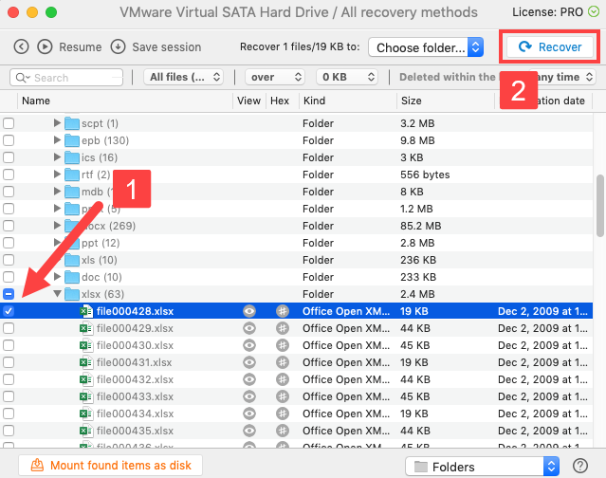Click the View column header

[248, 101]
